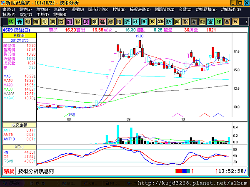Open the 加 toolbar icon
This screenshot has height=187, width=250.
[28, 22]
